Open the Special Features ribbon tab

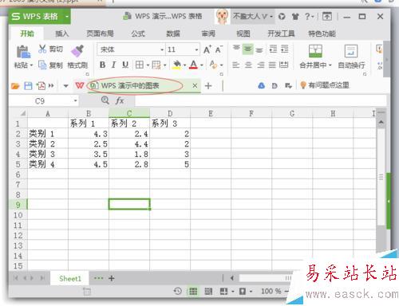(322, 33)
